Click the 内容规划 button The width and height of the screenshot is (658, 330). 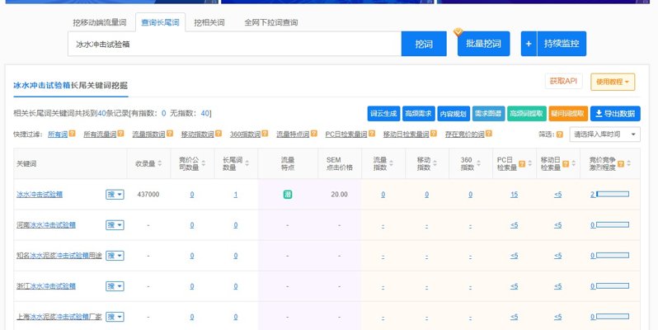(x=454, y=113)
